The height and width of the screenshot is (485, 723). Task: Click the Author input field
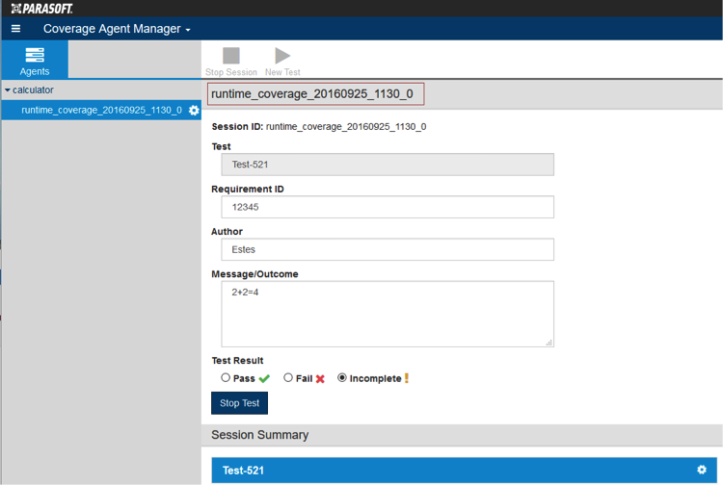(x=388, y=249)
